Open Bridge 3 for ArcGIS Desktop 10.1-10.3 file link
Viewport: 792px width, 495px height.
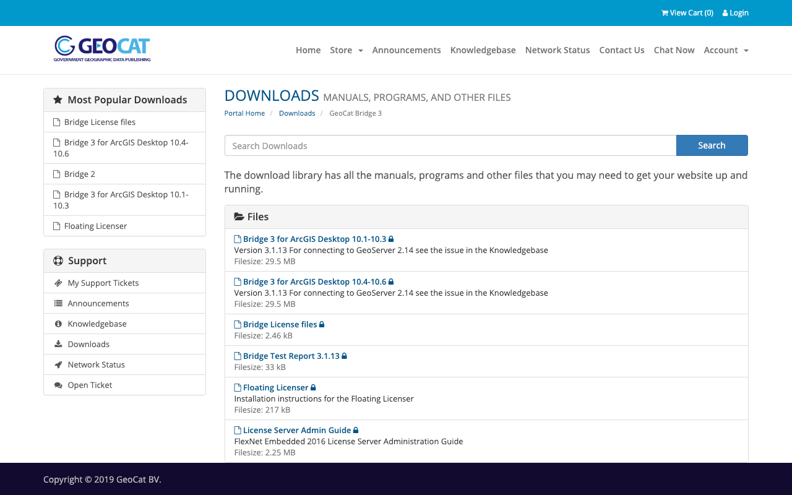click(314, 239)
